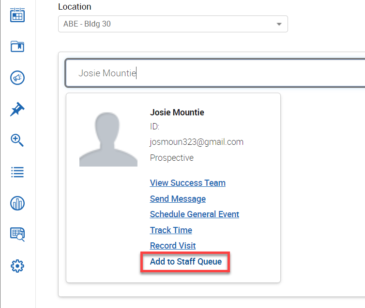Open the megaphone campaigns icon

(17, 78)
